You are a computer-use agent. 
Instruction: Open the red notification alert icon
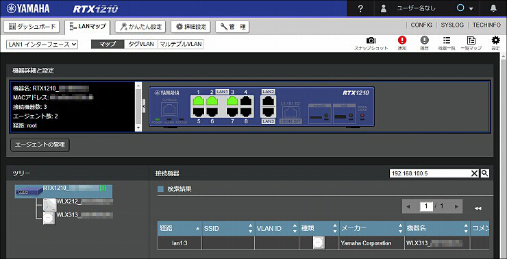tap(402, 40)
